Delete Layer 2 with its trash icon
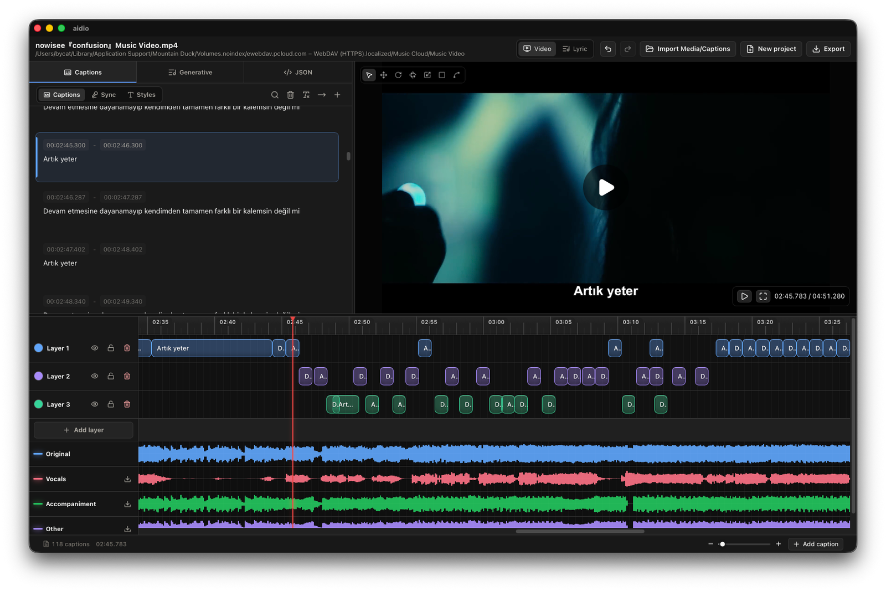 (127, 376)
